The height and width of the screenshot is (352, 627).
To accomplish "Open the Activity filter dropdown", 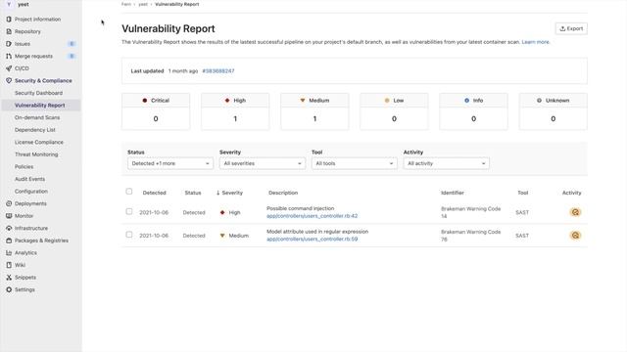I will coord(447,163).
